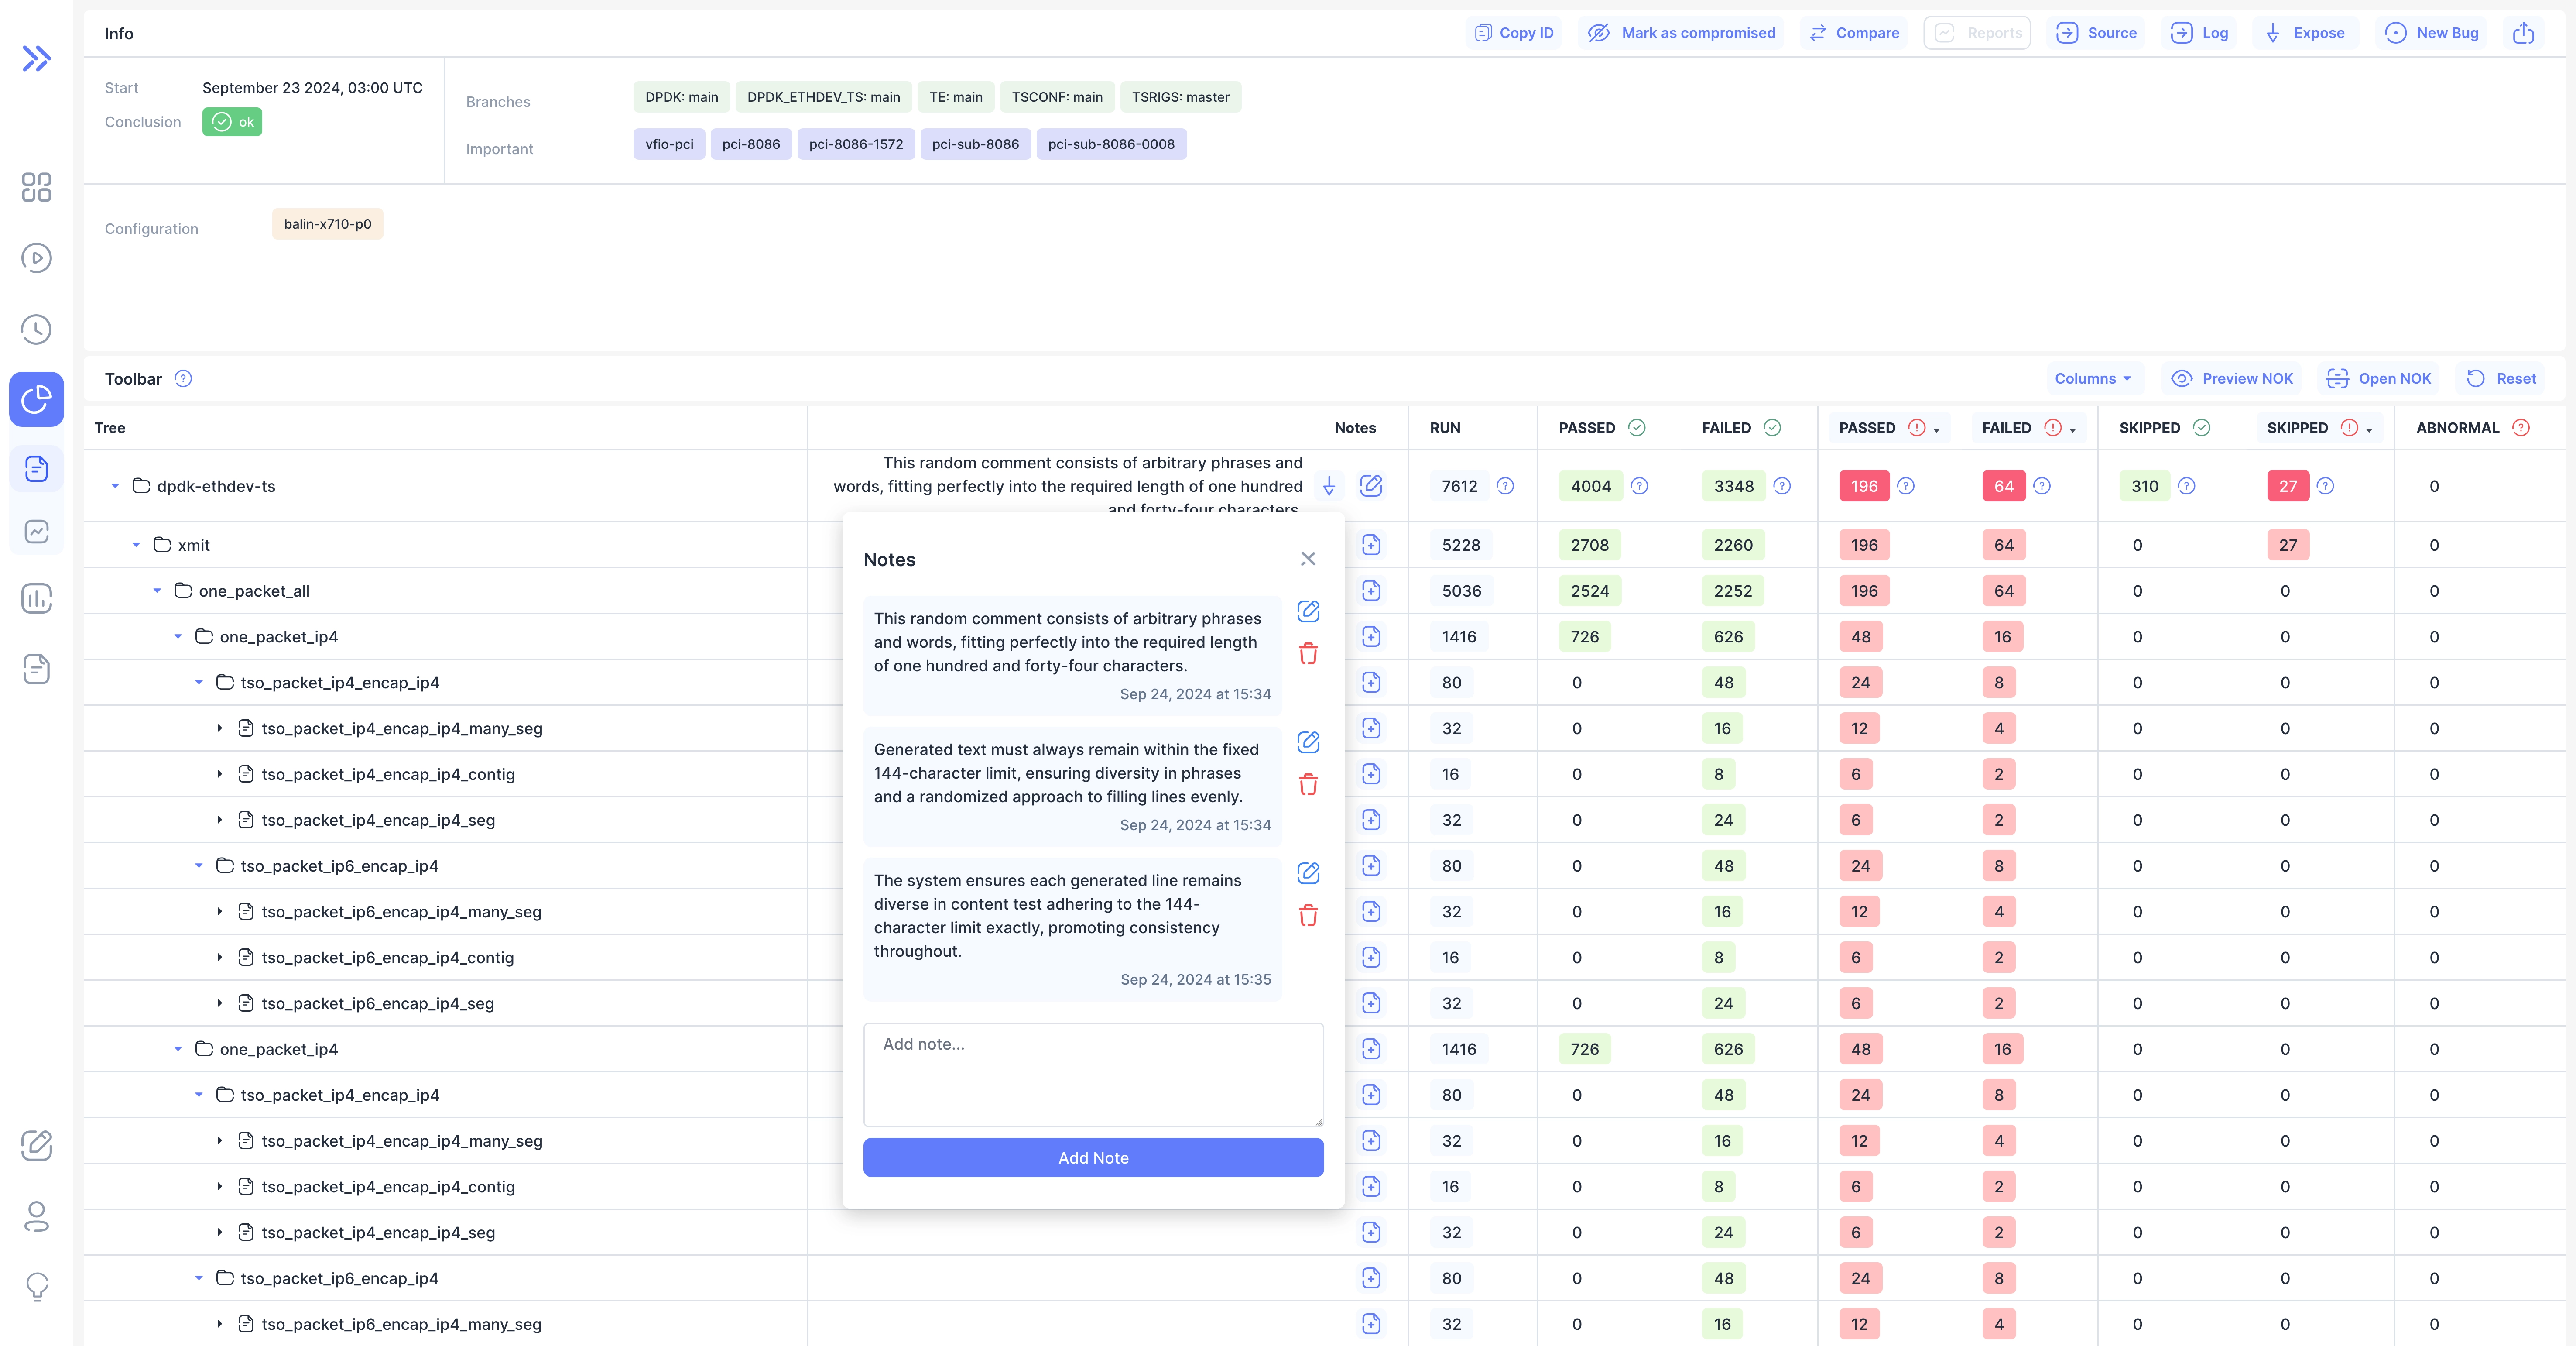
Task: Toggle Mark as compromised
Action: click(x=1681, y=33)
